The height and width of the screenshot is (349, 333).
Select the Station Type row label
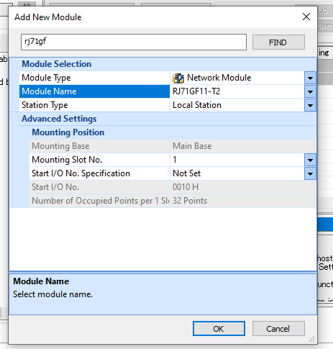click(94, 105)
